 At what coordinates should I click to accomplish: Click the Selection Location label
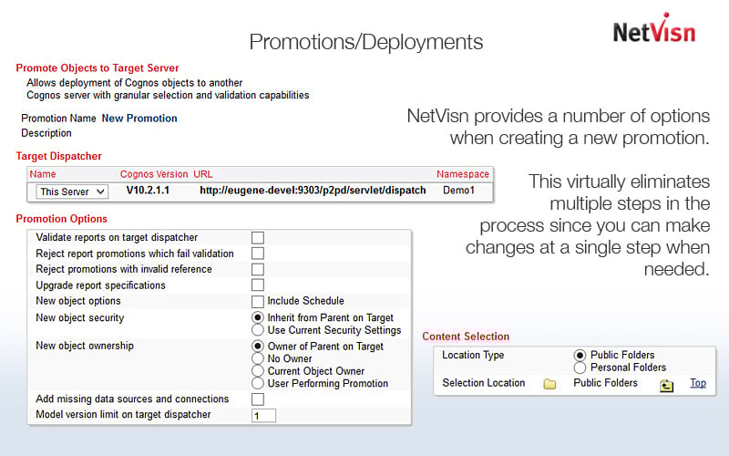pos(484,383)
